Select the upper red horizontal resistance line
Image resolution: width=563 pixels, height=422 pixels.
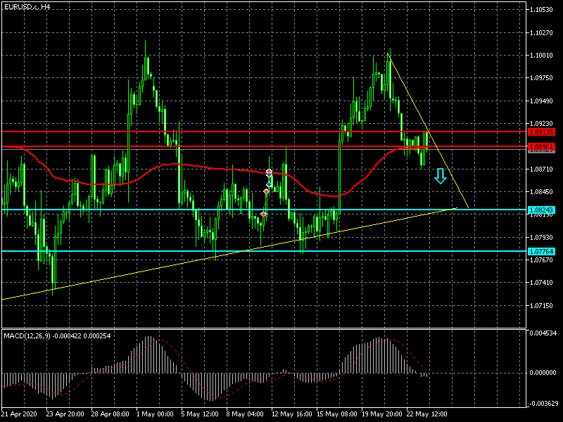point(211,132)
